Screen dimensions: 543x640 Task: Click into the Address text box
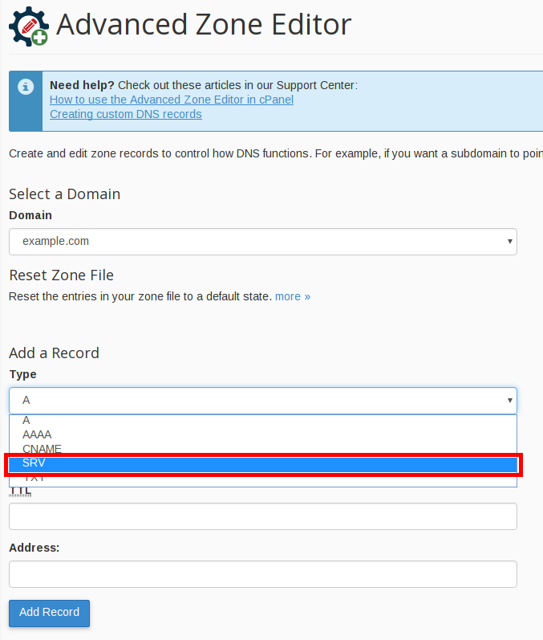[262, 574]
